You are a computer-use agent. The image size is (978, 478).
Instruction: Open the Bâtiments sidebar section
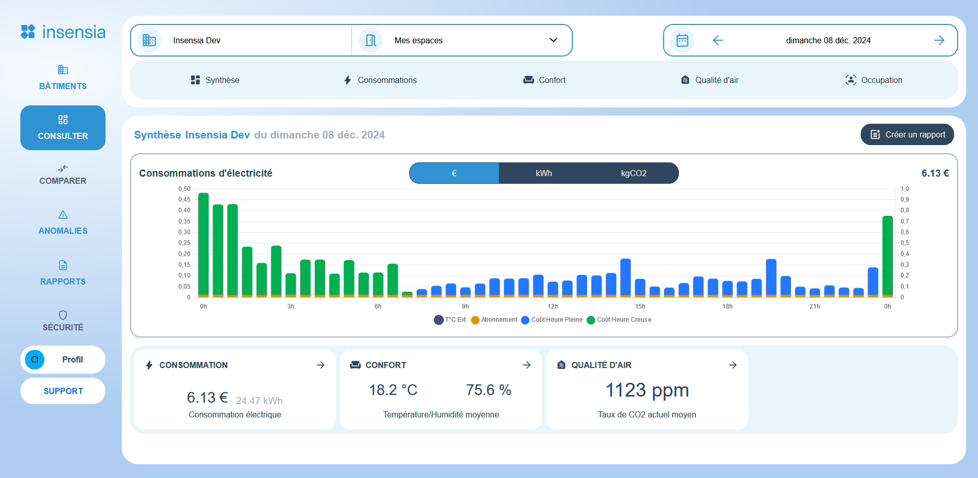(63, 78)
